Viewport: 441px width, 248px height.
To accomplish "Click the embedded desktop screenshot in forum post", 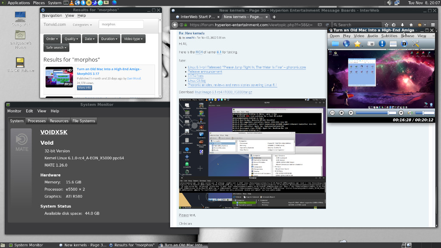I will coord(252,154).
